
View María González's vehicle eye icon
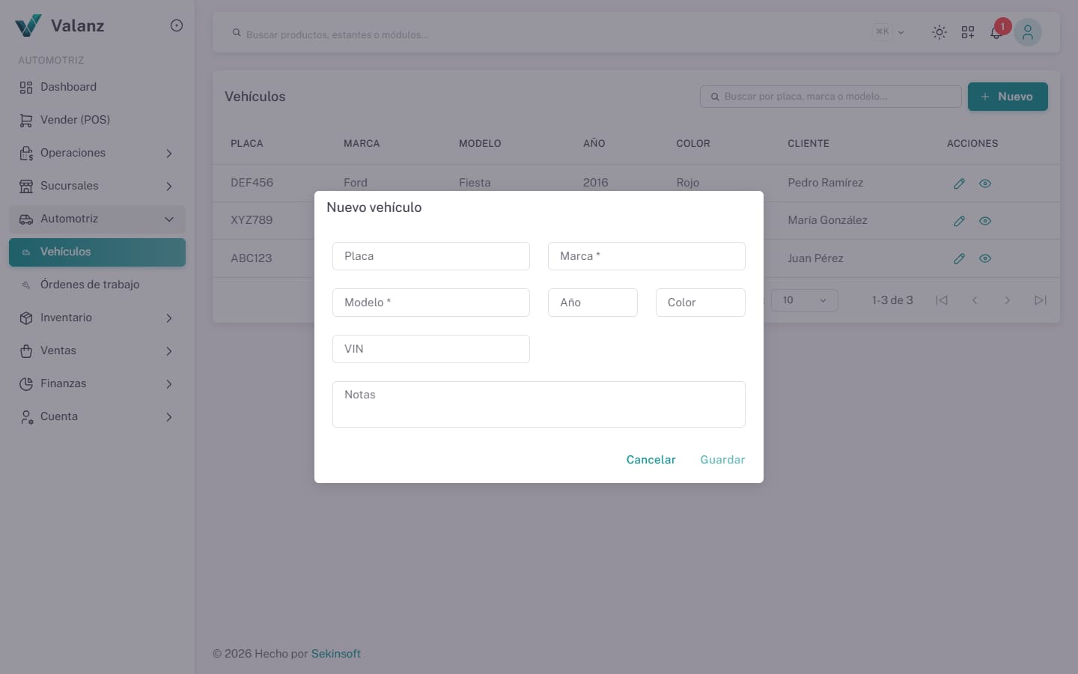tap(985, 221)
